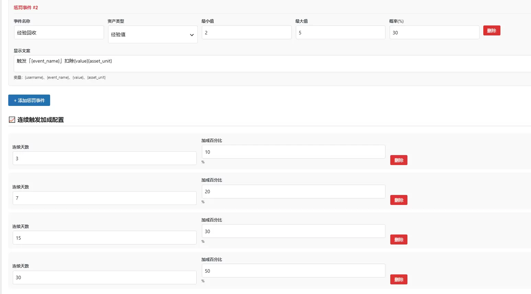Image resolution: width=531 pixels, height=294 pixels.
Task: Click the 添加惩罚事件 button
Action: (29, 100)
